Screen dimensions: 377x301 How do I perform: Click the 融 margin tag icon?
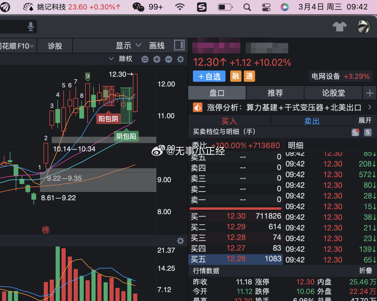(236, 76)
